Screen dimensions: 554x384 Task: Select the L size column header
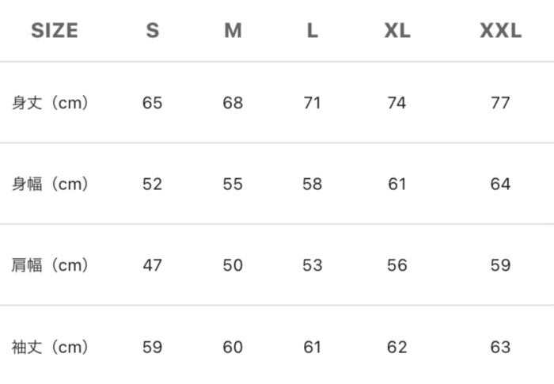313,31
